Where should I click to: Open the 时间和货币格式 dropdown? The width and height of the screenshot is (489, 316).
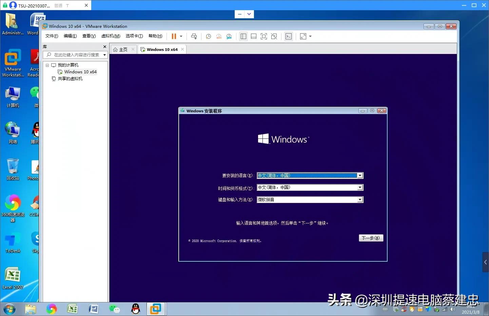coord(360,188)
